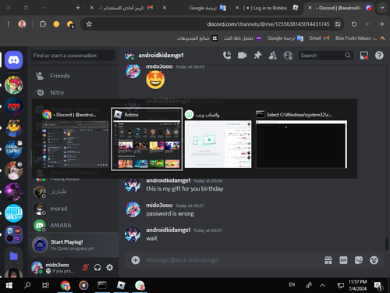Open Start Playing quest banner
This screenshot has height=293, width=390.
(x=73, y=245)
